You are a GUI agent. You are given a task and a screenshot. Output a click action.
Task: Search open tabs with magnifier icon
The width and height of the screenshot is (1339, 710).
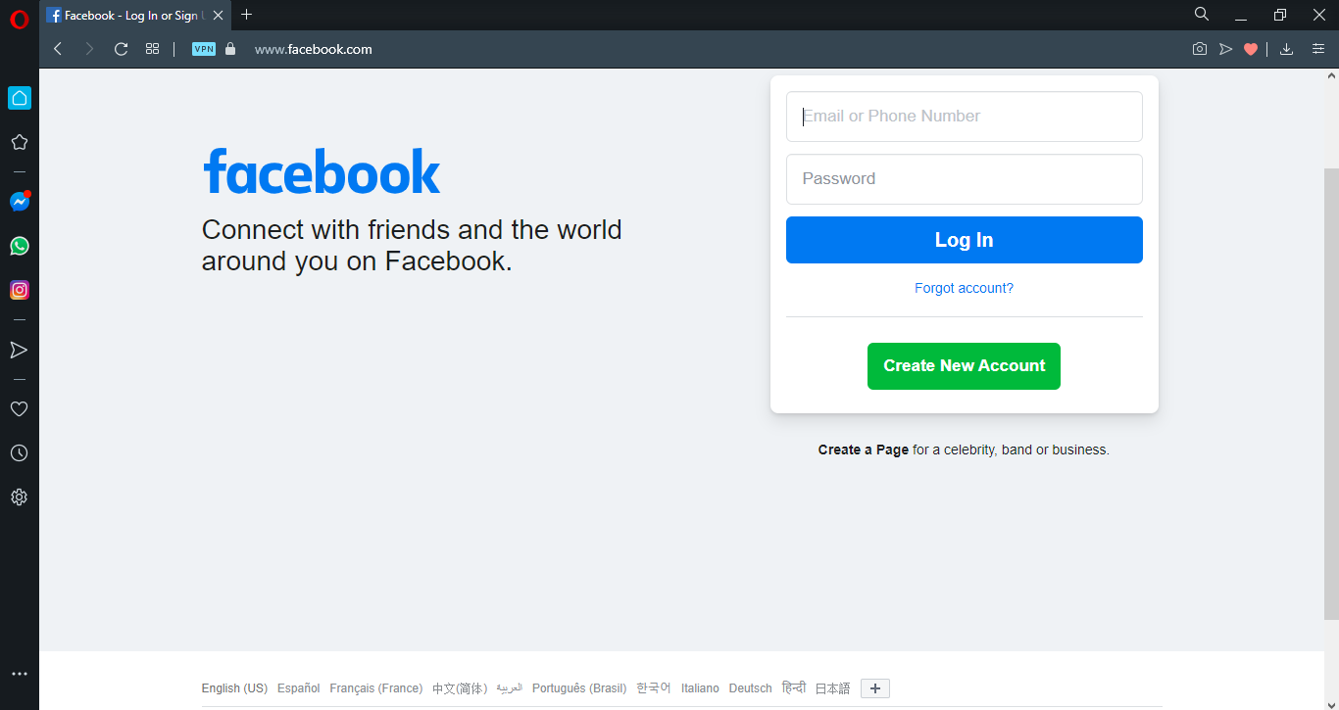1202,15
